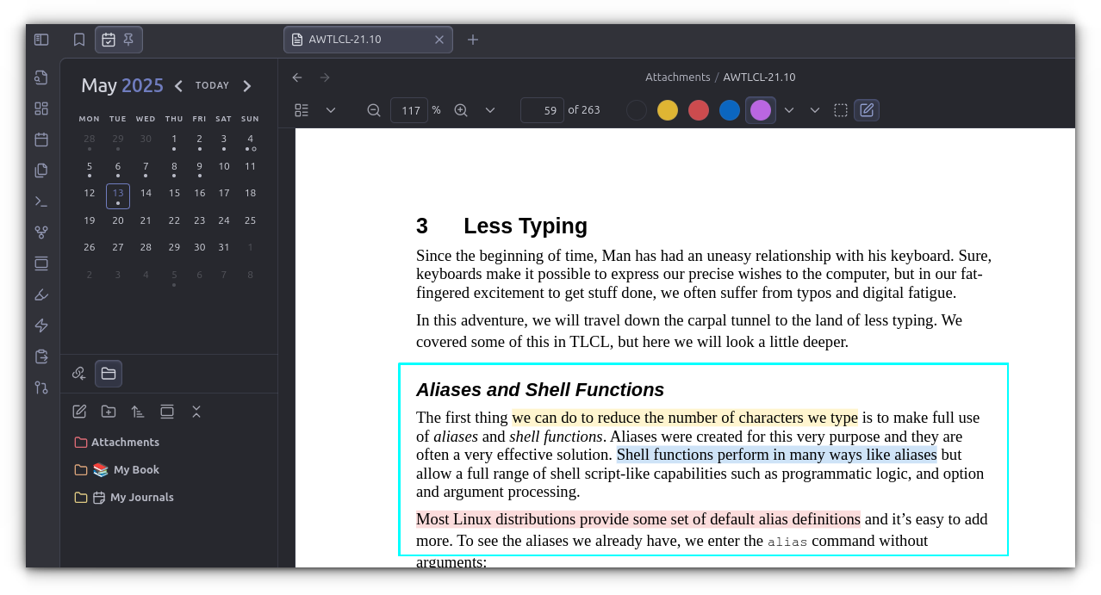Screen dimensions: 1101x595
Task: Toggle the left sidebar panel
Action: point(41,40)
